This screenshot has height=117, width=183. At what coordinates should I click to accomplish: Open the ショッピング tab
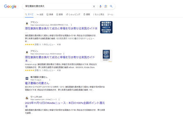[73, 14]
